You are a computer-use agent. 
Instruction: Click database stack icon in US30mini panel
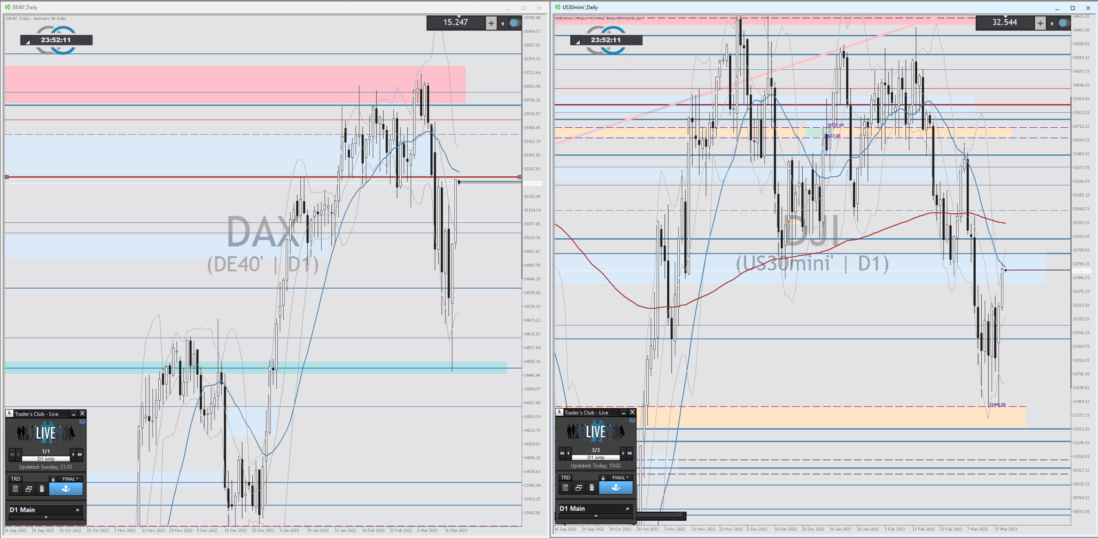point(592,488)
